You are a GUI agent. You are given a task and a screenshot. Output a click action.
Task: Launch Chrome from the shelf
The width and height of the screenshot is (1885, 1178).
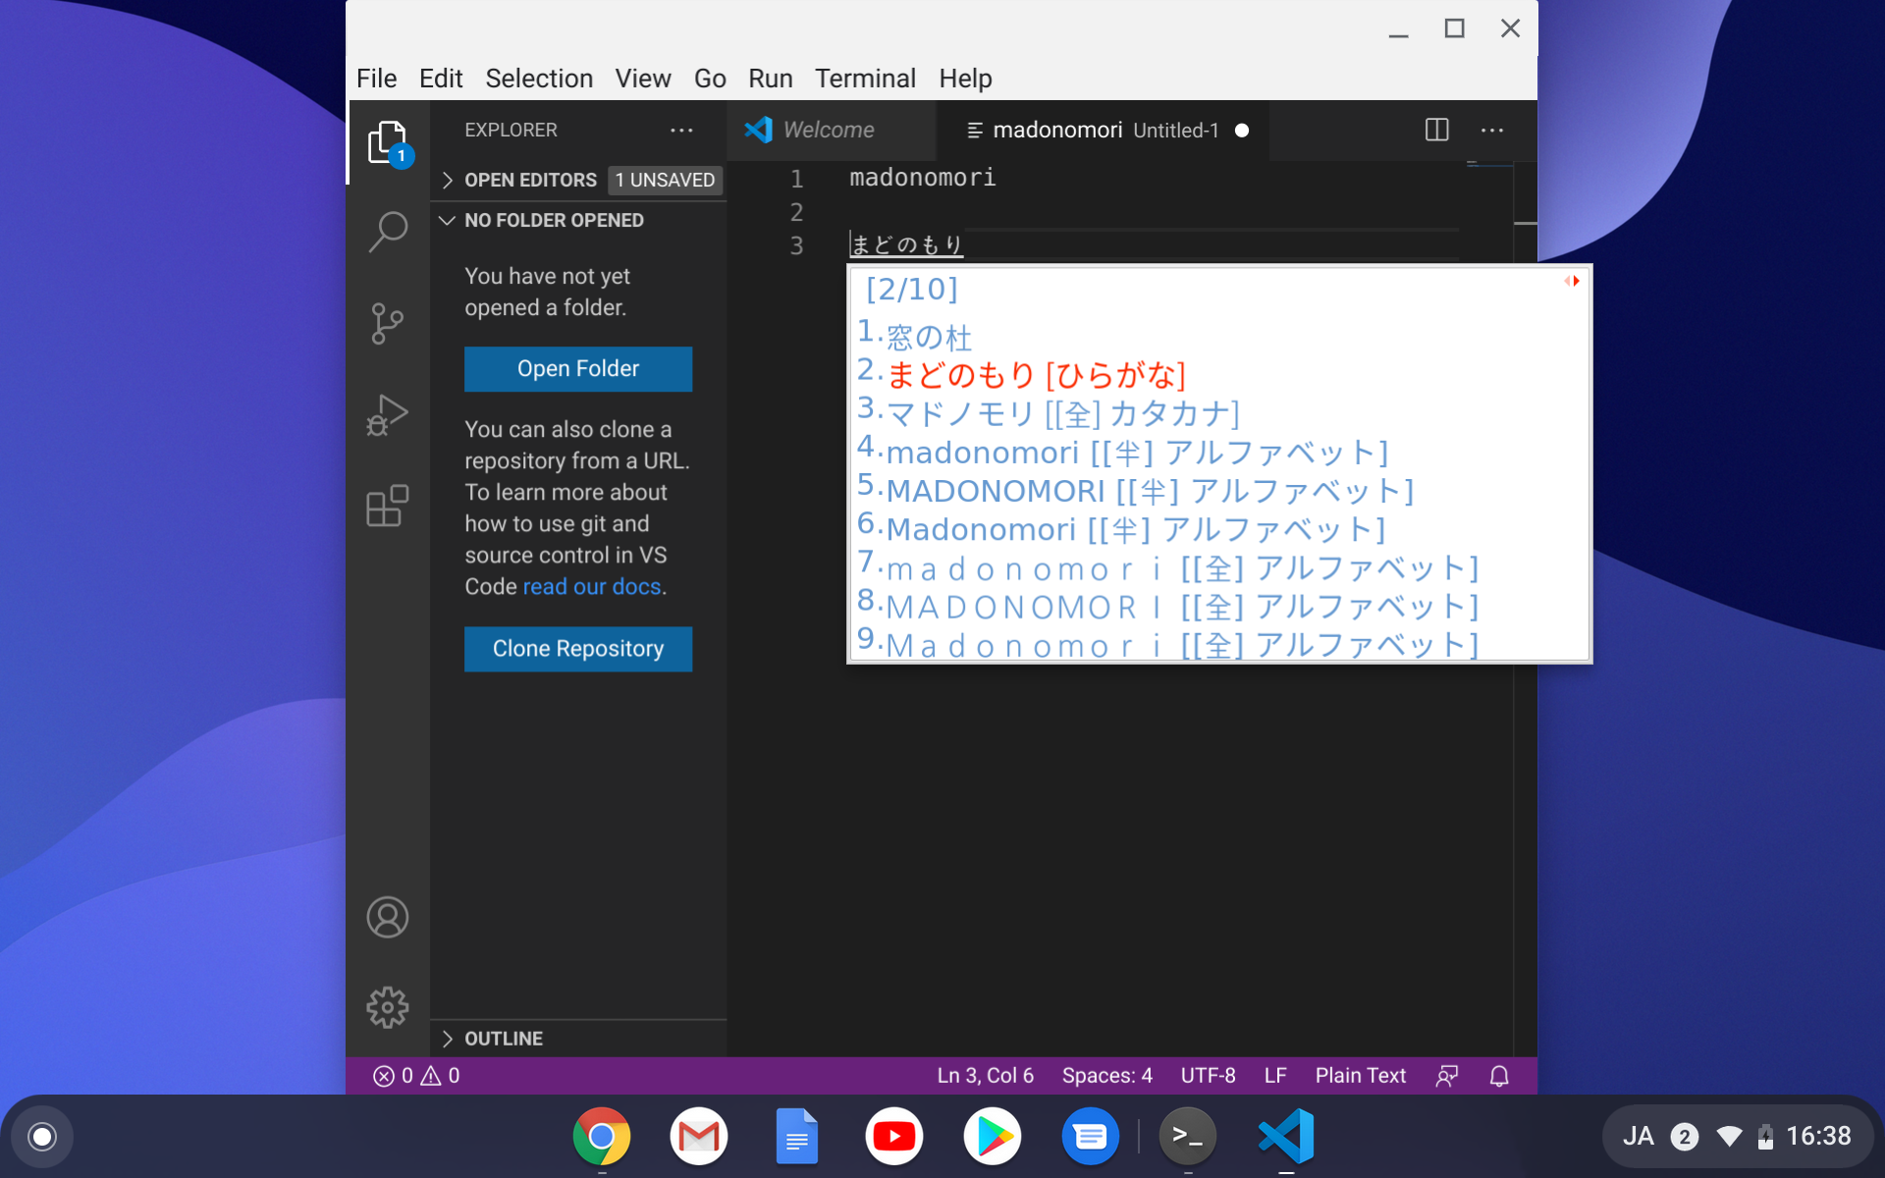pos(602,1136)
